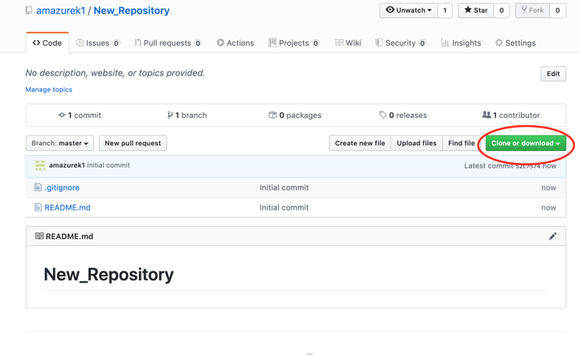579x355 pixels.
Task: Click the amazurek1 avatar in commit row
Action: pos(40,165)
